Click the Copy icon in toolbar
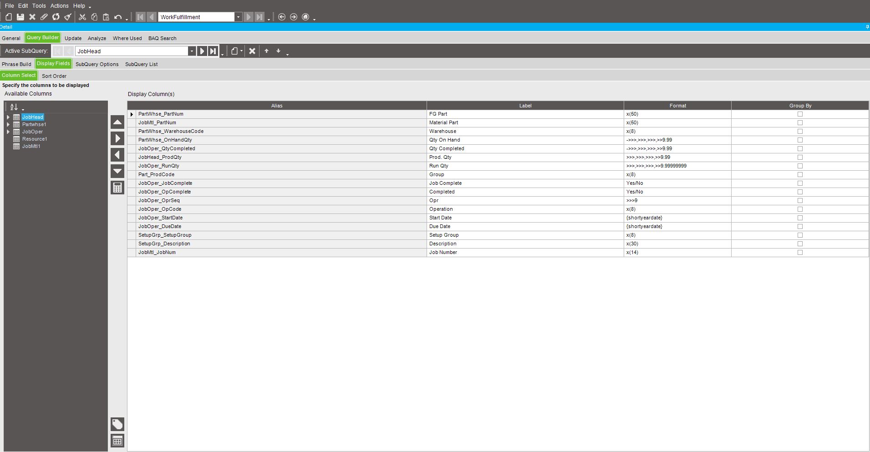870x452 pixels. 94,17
